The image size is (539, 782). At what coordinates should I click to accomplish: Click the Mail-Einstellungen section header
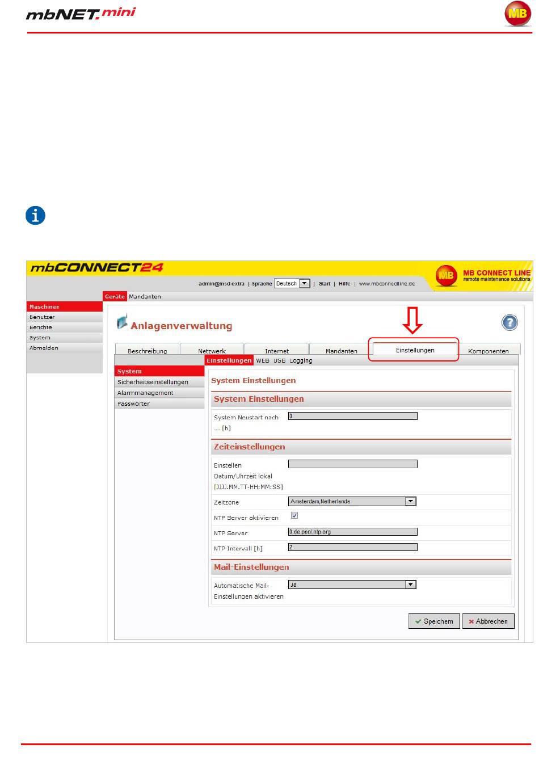pyautogui.click(x=361, y=567)
